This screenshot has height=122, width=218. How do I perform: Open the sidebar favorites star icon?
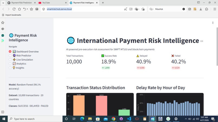(3, 23)
